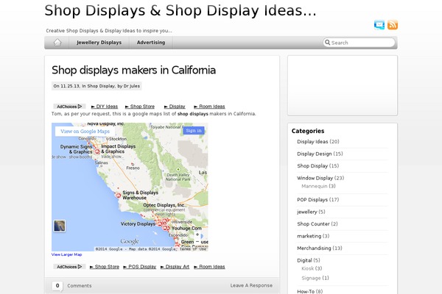Open the Shop Counter category
Image resolution: width=442 pixels, height=294 pixels.
313,223
